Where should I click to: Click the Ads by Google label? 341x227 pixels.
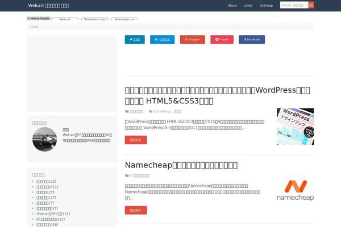(39, 19)
